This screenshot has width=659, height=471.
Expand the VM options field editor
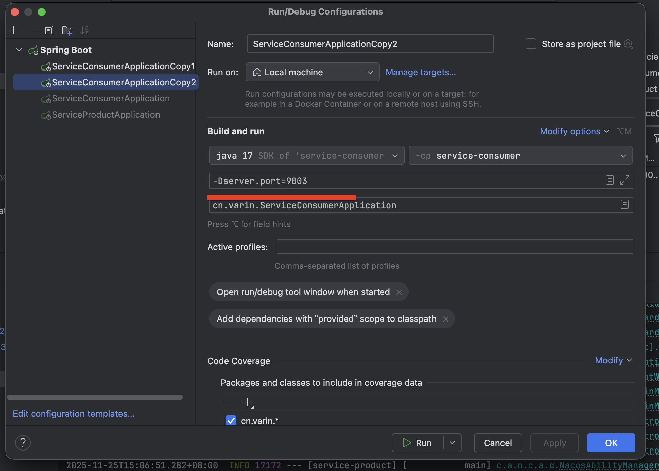[x=624, y=180]
